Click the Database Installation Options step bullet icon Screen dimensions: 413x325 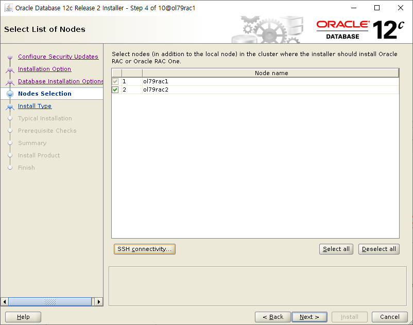(x=10, y=82)
